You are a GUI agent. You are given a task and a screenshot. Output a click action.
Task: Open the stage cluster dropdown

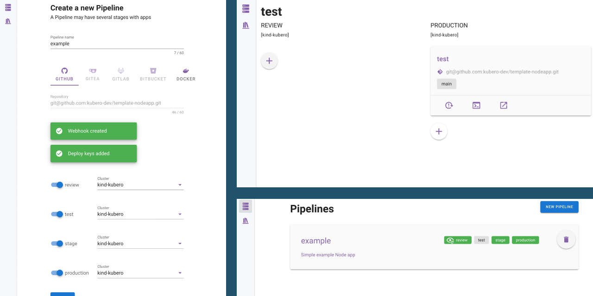(x=180, y=244)
